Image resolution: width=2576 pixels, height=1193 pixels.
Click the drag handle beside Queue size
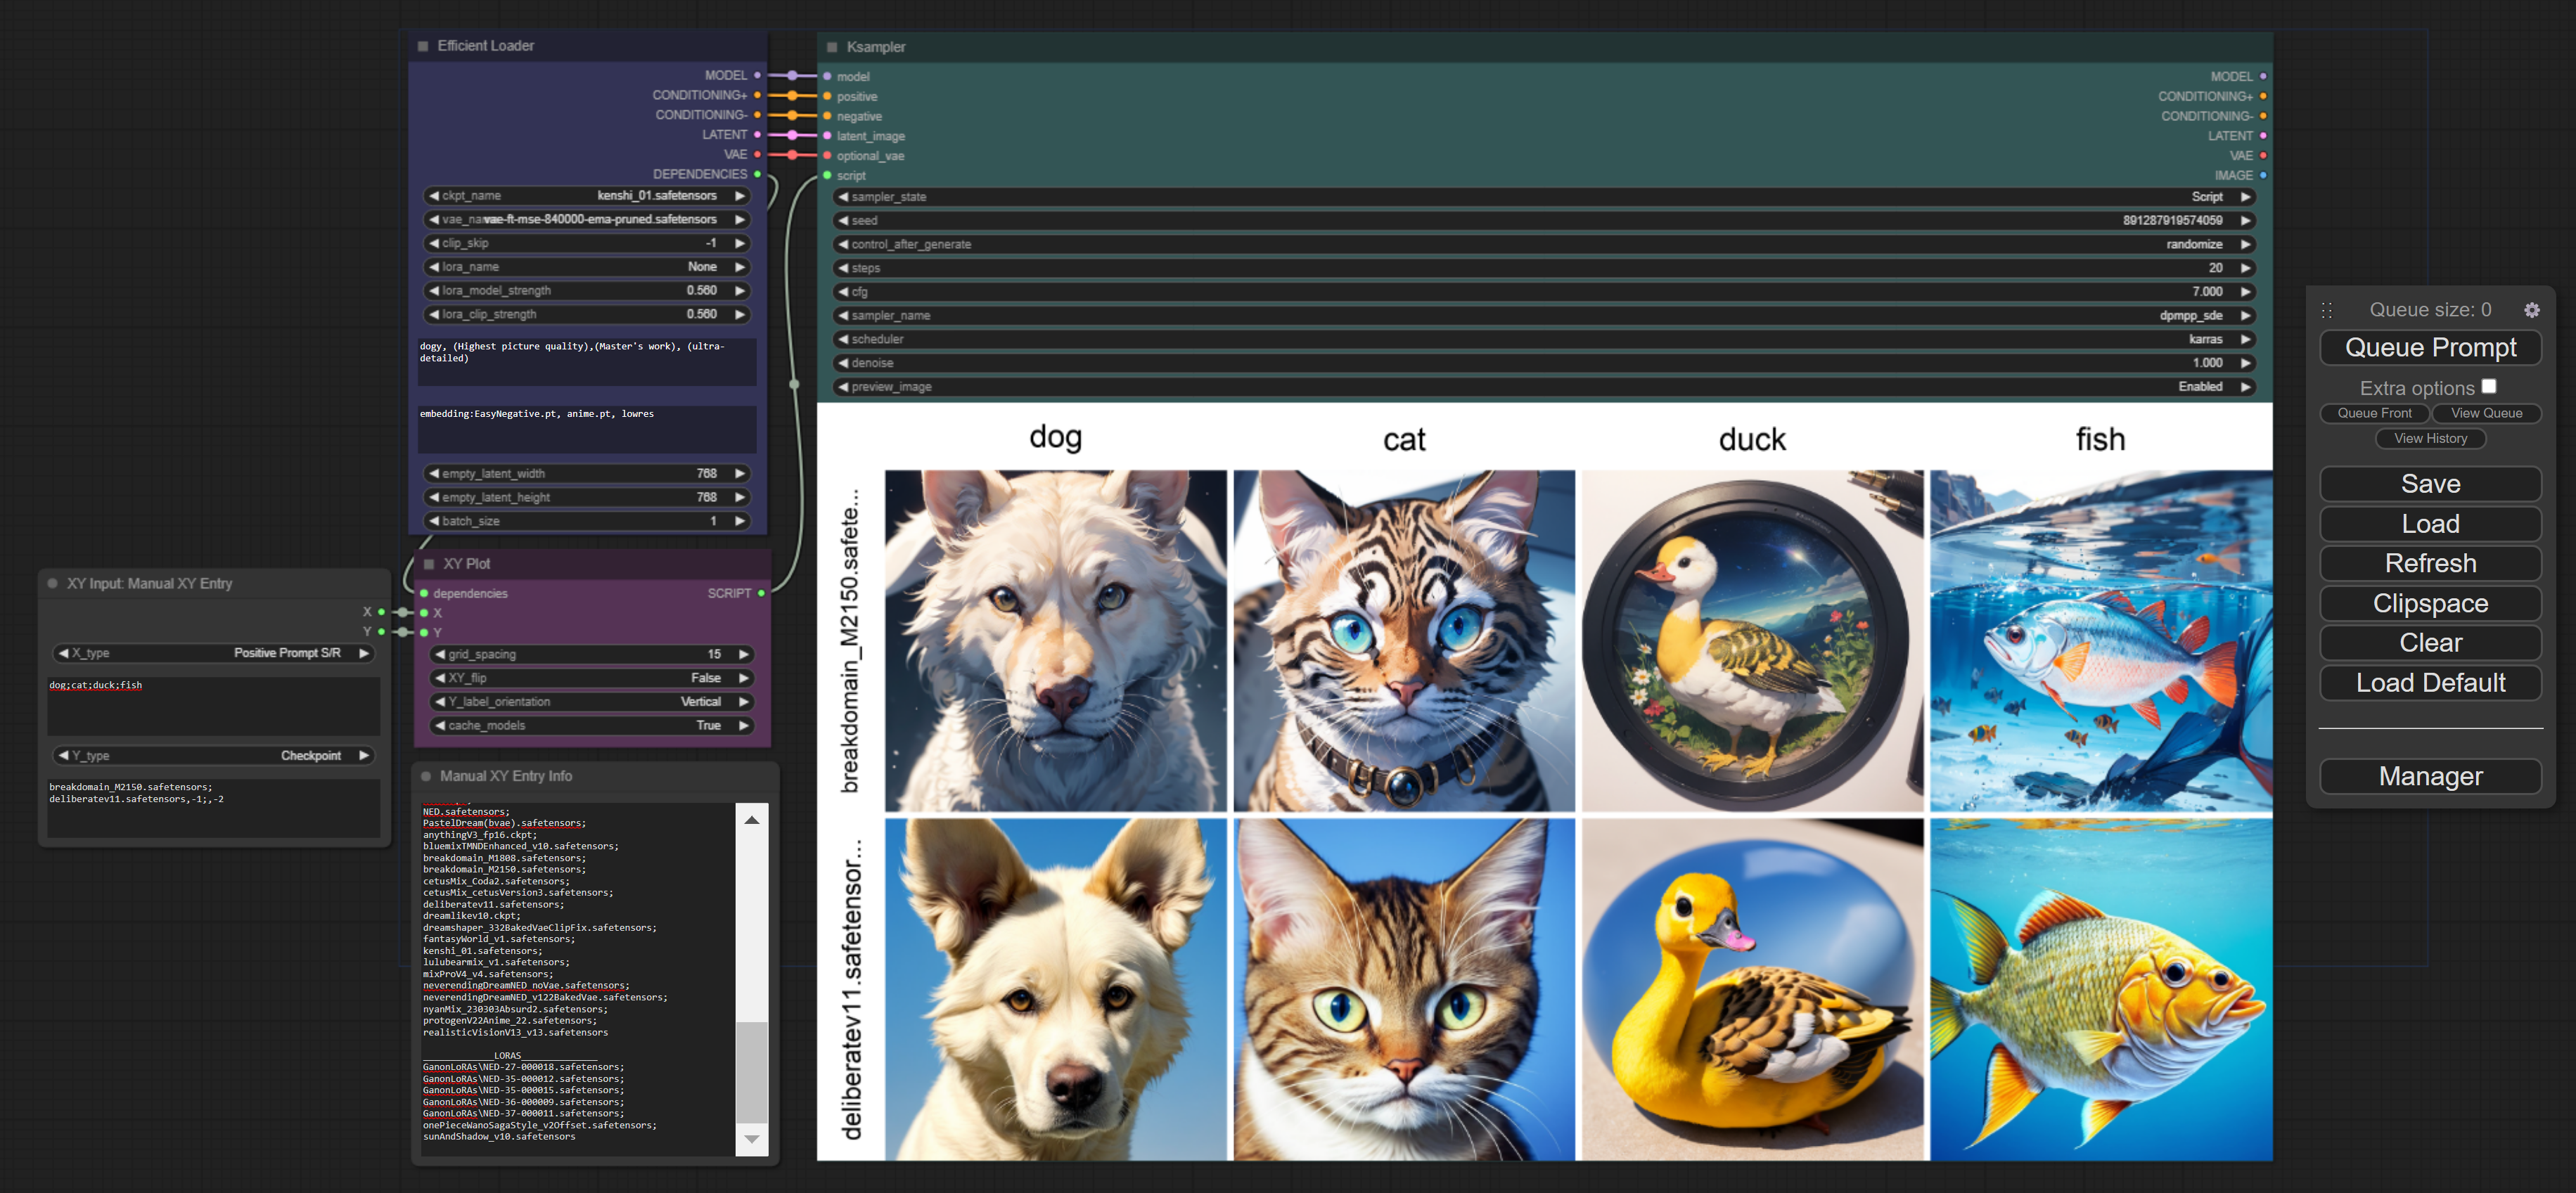(x=2327, y=310)
